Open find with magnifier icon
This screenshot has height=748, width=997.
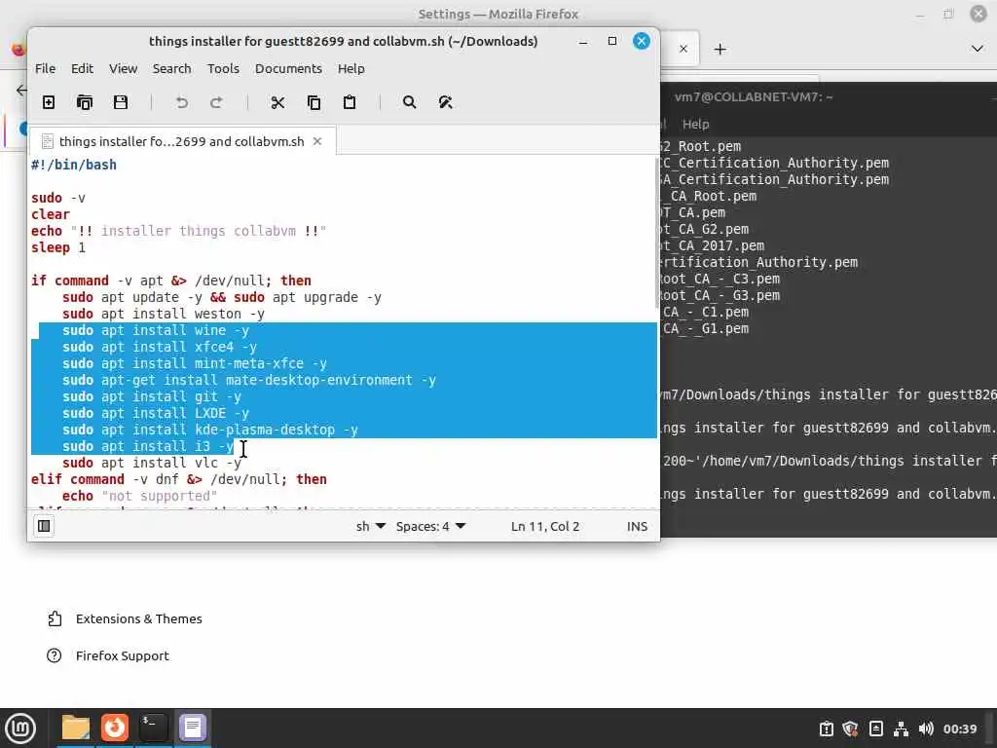[410, 102]
